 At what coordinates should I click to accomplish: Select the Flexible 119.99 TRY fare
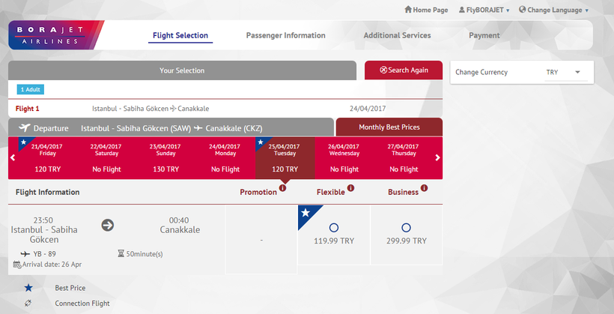click(x=333, y=227)
